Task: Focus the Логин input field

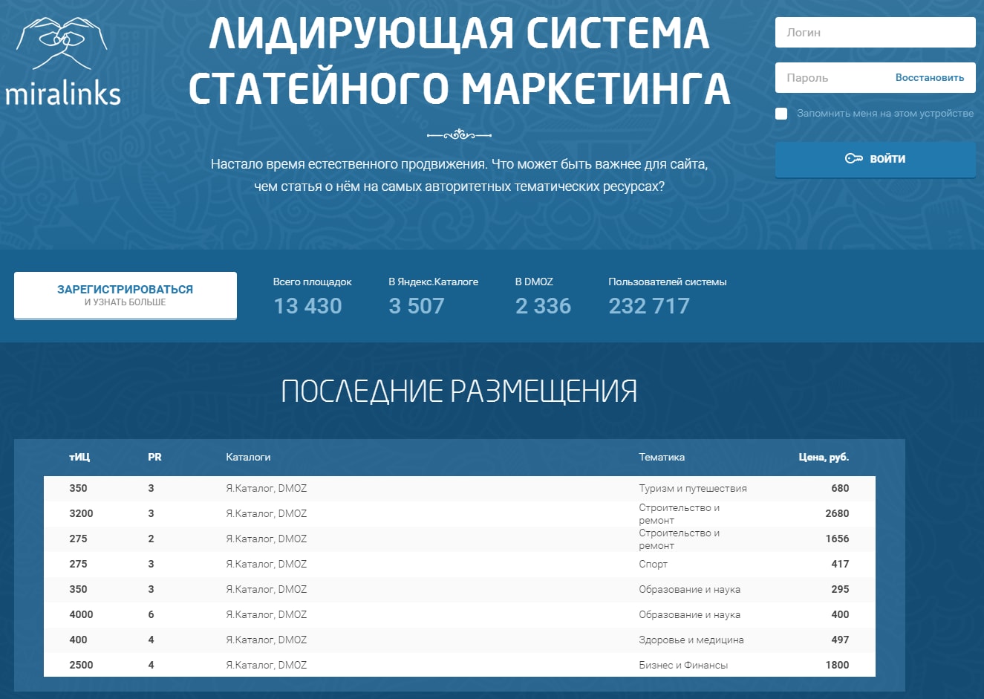Action: coord(875,33)
